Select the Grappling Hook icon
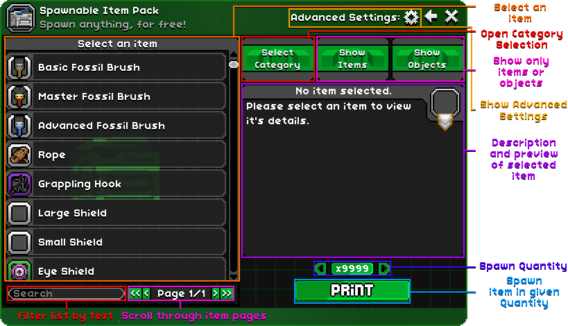 [x=19, y=184]
